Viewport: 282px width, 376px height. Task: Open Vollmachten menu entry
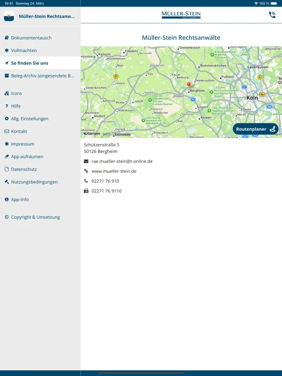pyautogui.click(x=40, y=50)
